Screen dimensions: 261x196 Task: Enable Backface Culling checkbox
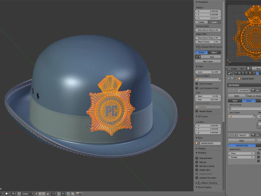pyautogui.click(x=197, y=166)
